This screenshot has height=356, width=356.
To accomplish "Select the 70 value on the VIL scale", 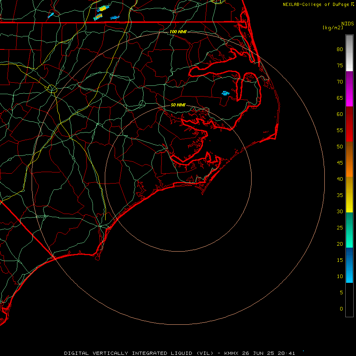I will coord(340,82).
